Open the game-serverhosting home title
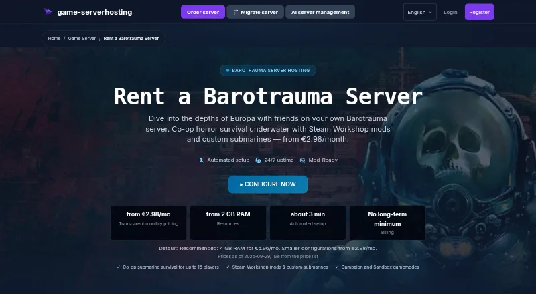 click(x=94, y=12)
